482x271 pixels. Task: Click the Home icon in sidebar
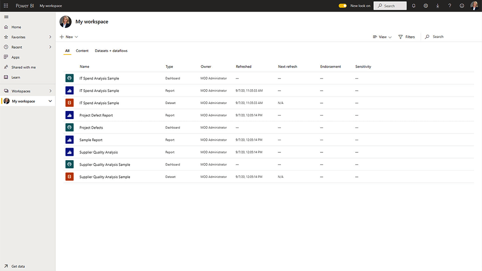[x=6, y=27]
